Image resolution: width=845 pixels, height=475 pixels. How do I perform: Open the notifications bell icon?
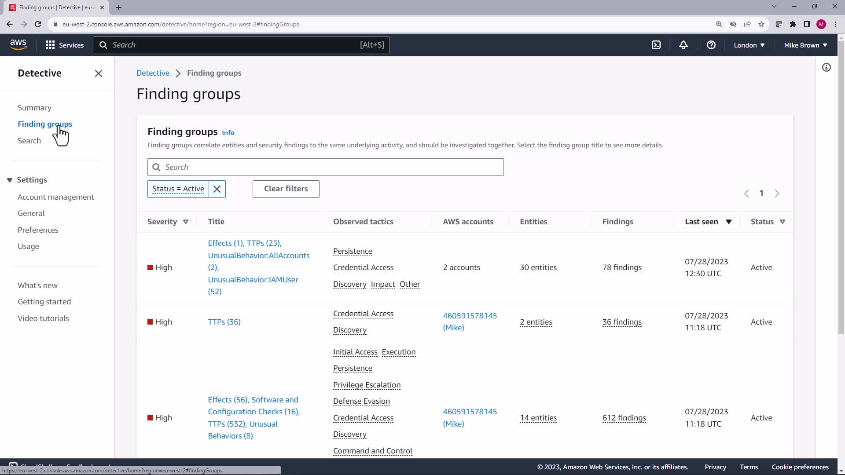[x=683, y=45]
